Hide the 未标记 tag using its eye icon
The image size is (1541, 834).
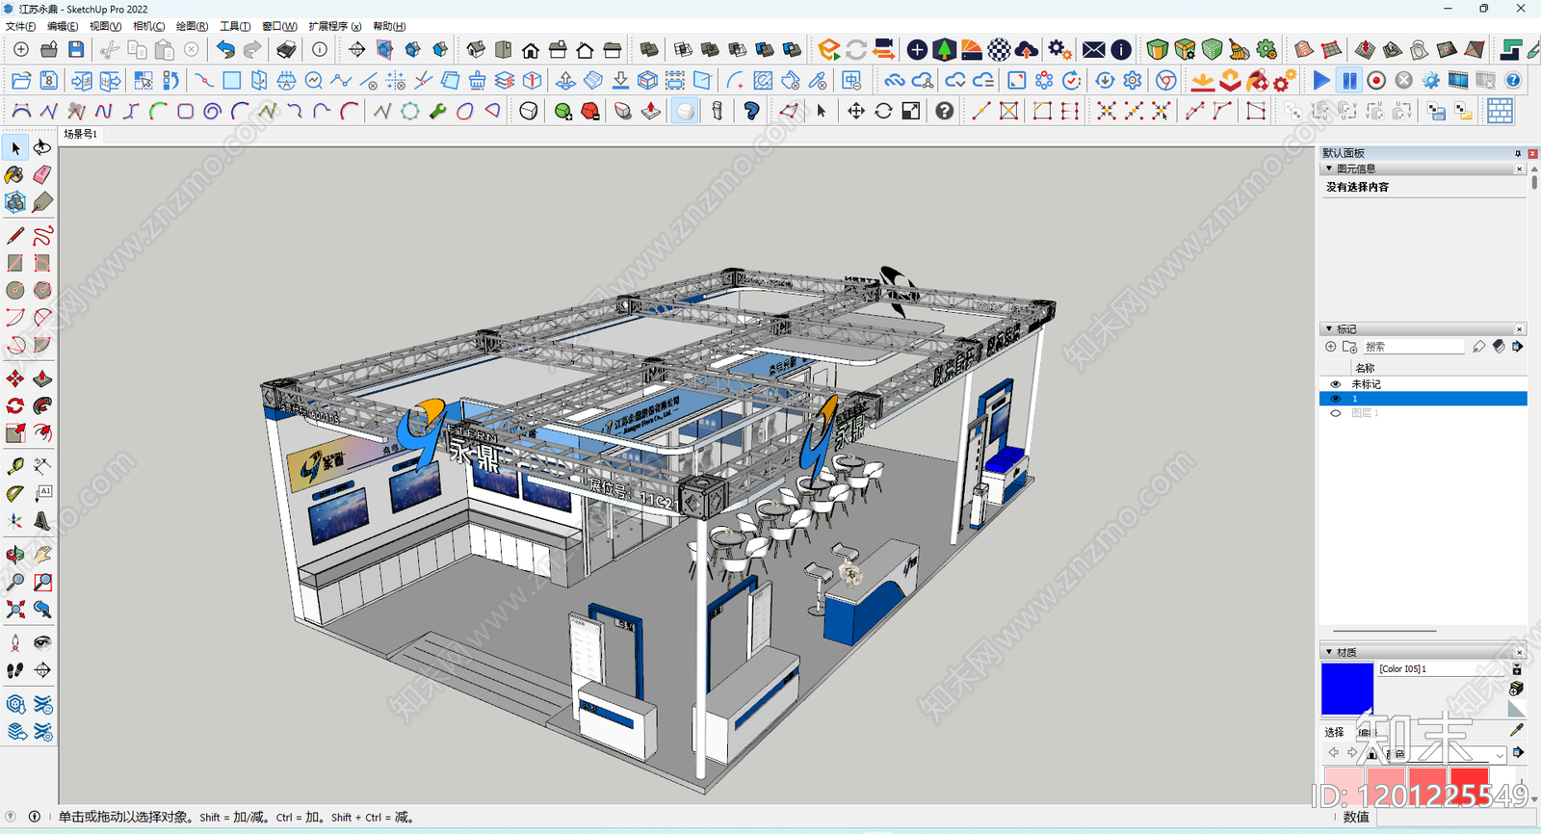(x=1335, y=384)
